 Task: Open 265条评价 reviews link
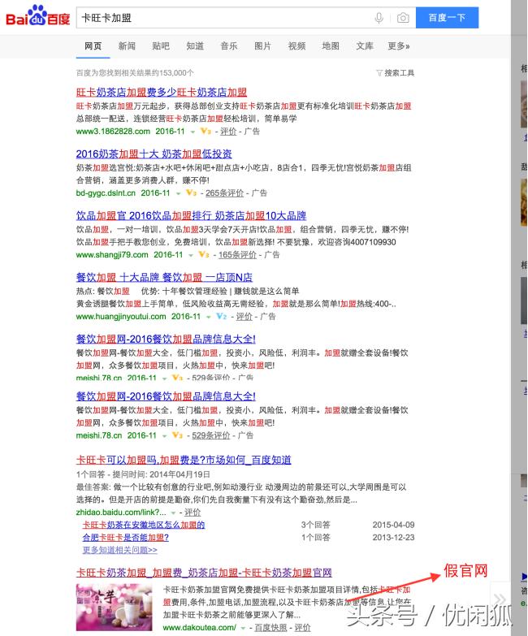(x=225, y=193)
